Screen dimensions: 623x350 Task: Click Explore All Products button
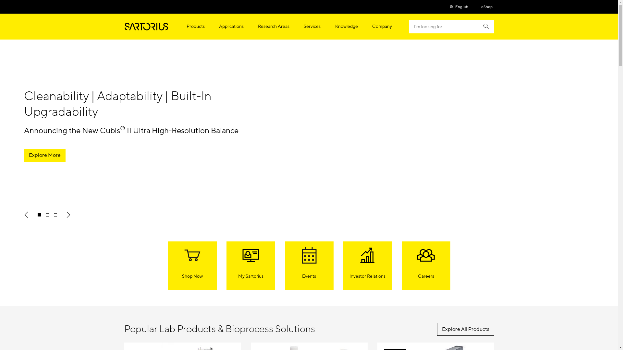coord(465,329)
